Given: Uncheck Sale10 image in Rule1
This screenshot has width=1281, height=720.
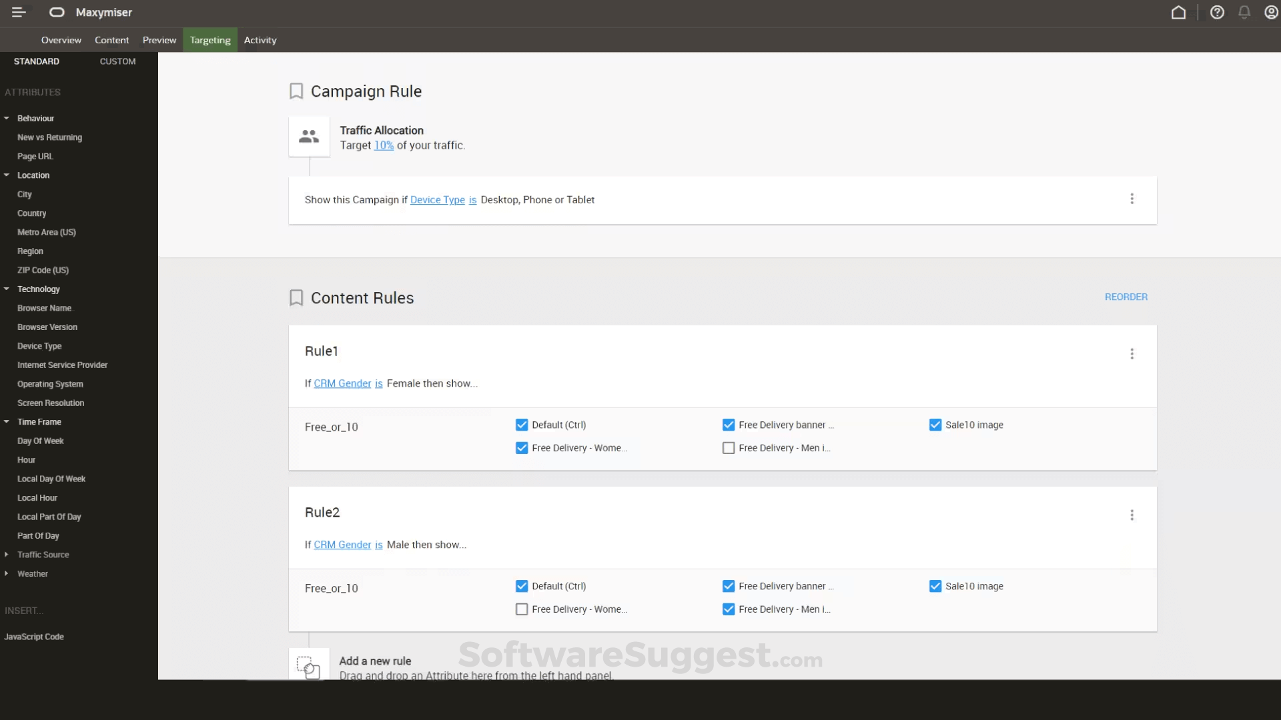Looking at the screenshot, I should [x=935, y=425].
